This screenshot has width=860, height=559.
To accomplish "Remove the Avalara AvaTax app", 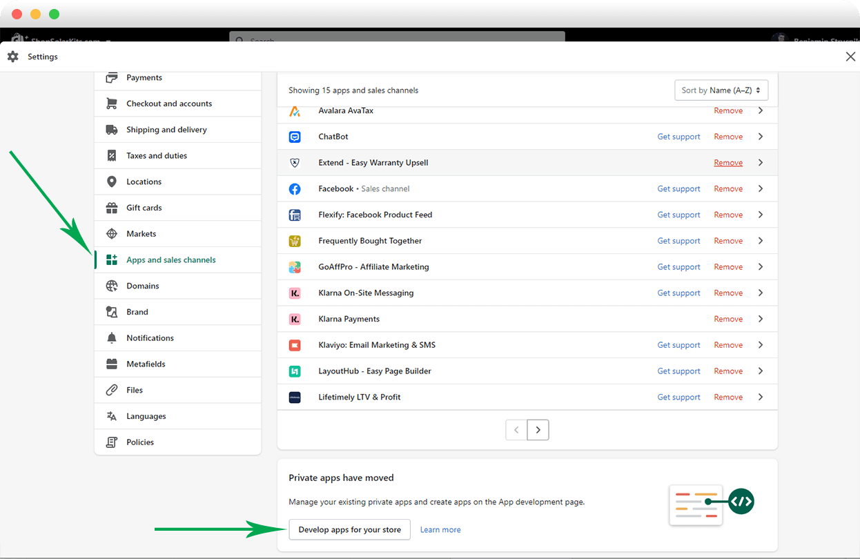I will [x=728, y=110].
